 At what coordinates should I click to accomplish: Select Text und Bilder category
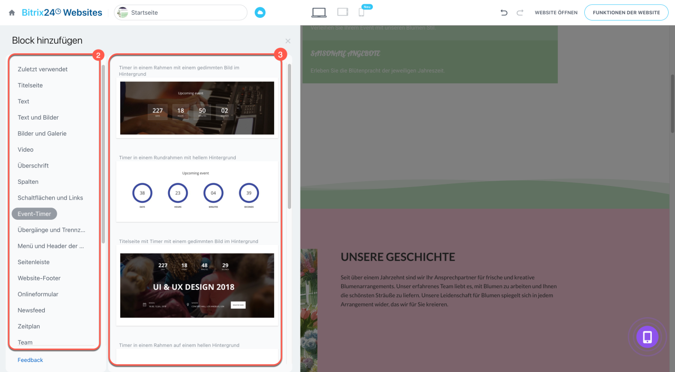38,118
